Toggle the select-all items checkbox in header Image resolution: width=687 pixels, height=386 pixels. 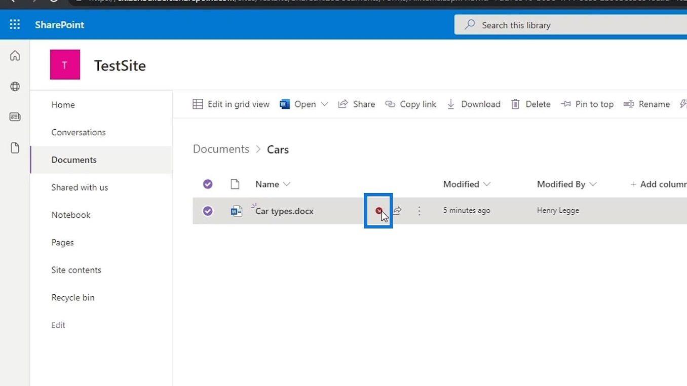(x=208, y=184)
